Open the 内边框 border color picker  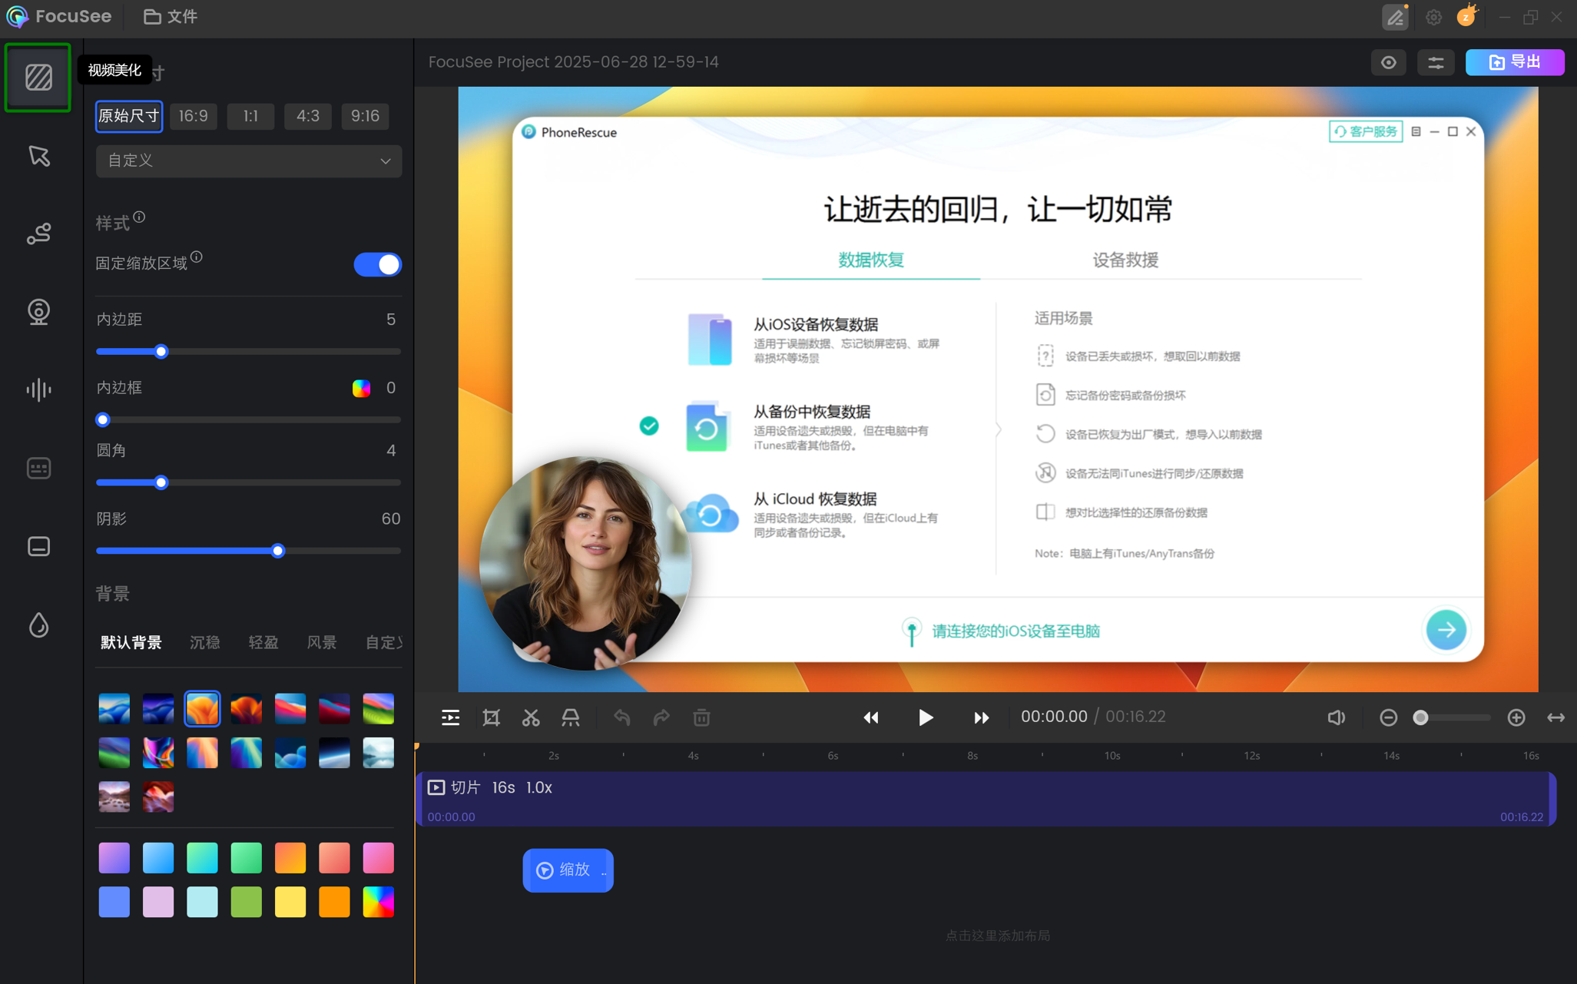click(361, 388)
